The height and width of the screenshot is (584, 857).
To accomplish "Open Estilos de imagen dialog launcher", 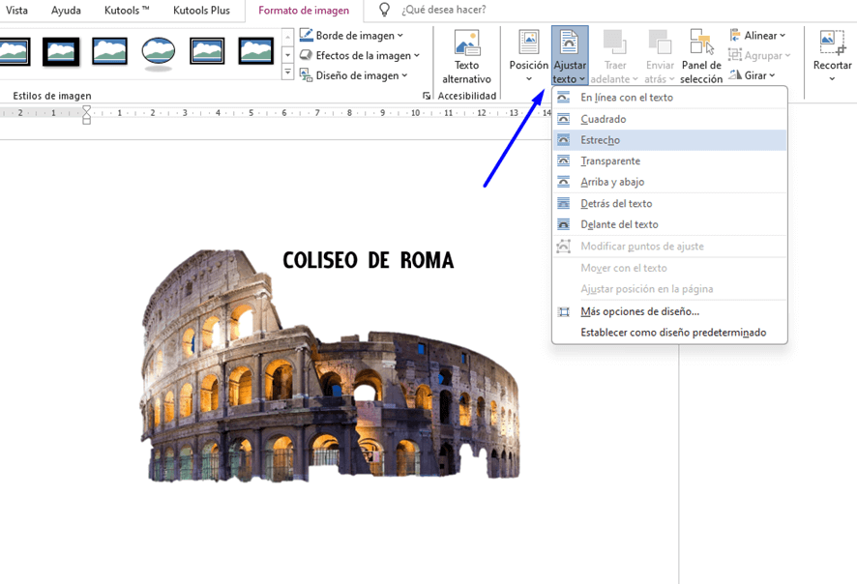I will click(x=427, y=97).
